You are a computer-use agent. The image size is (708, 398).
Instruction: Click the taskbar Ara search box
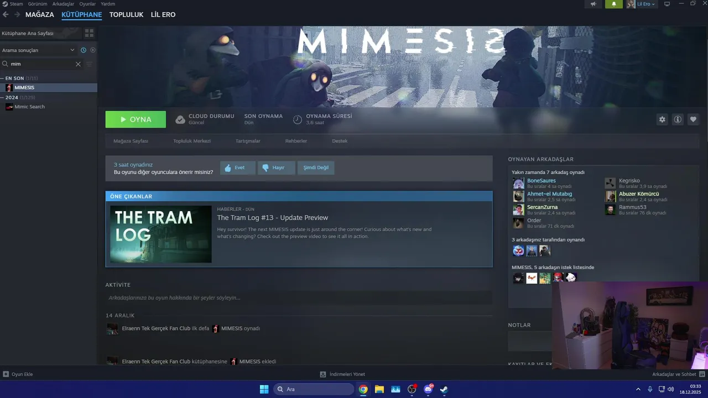tap(314, 389)
